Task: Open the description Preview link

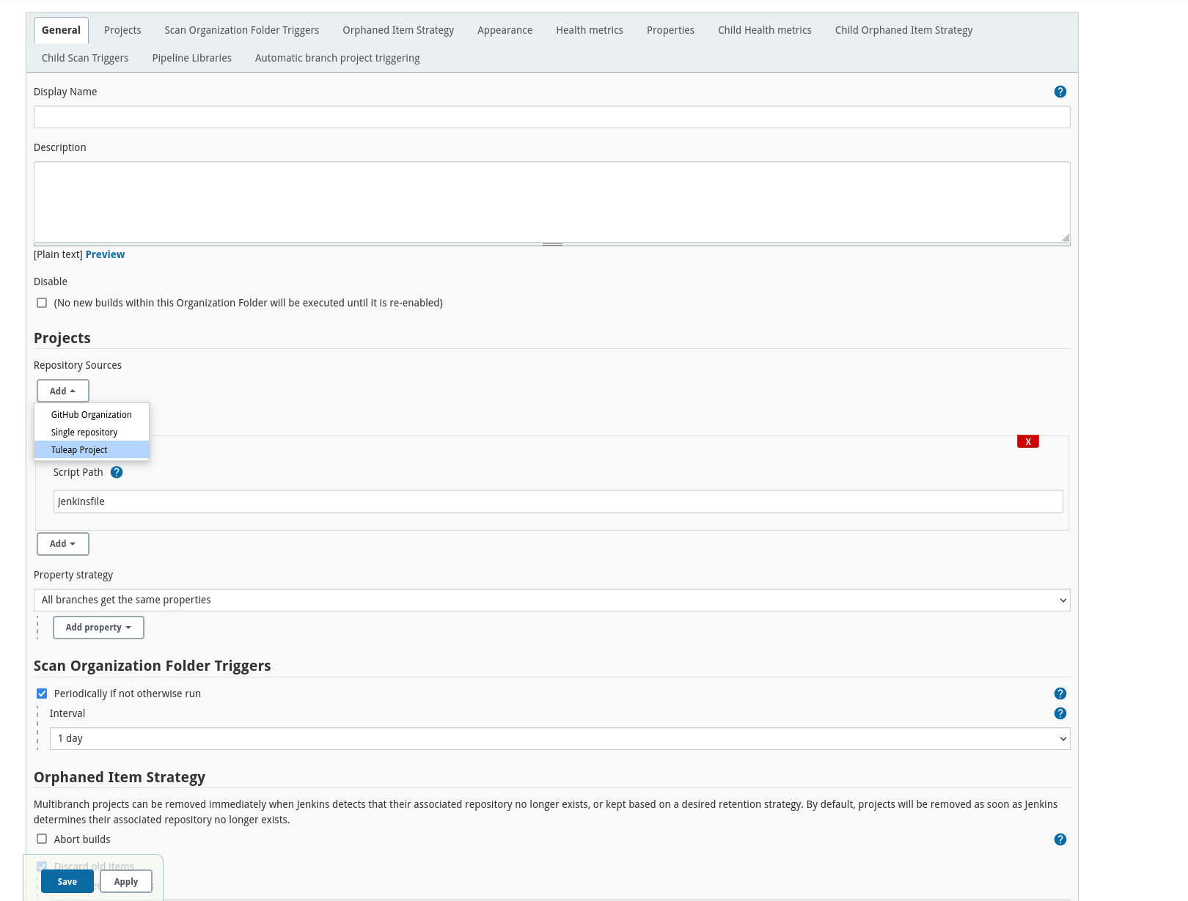Action: pyautogui.click(x=105, y=254)
